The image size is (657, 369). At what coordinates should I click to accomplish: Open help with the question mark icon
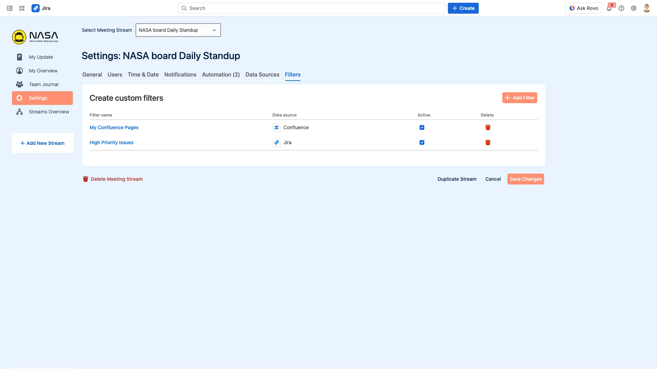tap(622, 8)
